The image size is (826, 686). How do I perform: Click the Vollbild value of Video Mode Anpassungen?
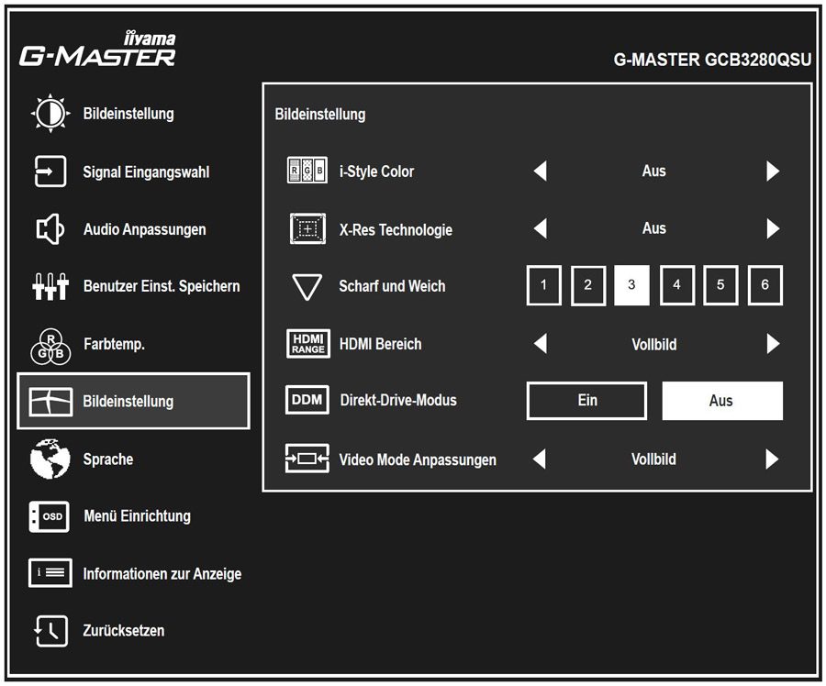click(x=653, y=459)
